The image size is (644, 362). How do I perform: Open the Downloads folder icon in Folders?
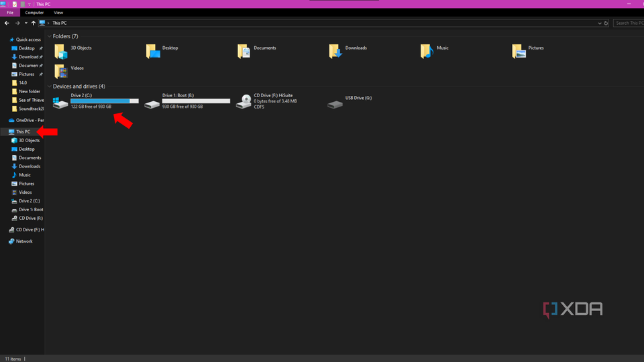[335, 52]
